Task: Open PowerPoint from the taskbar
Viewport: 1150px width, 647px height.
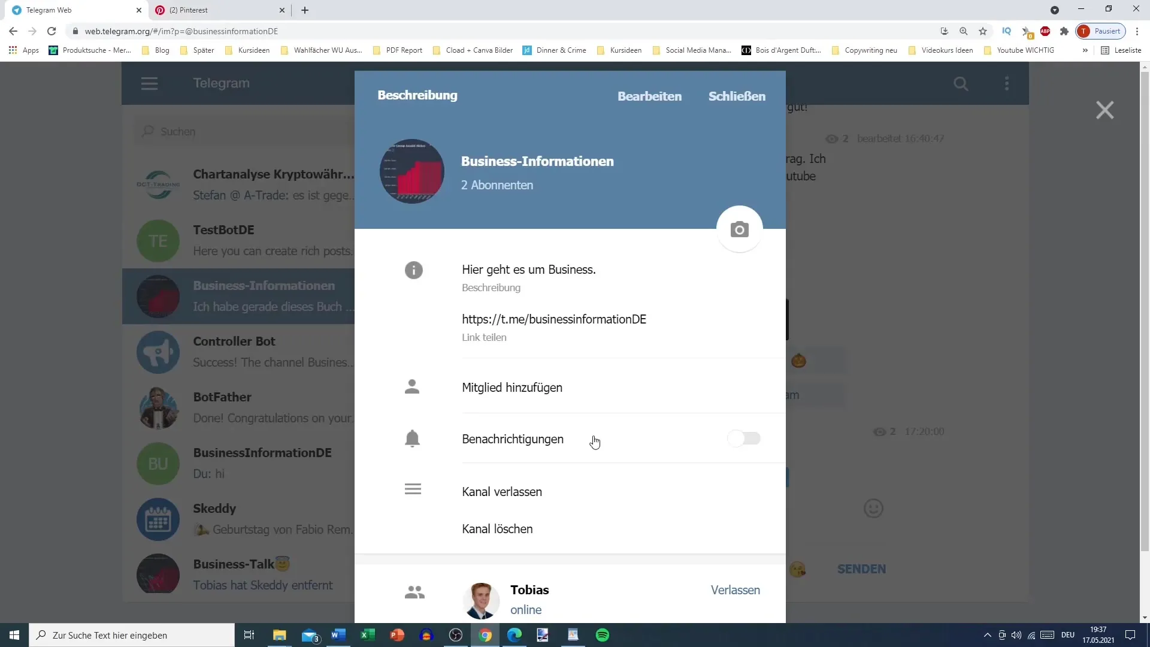Action: [397, 635]
